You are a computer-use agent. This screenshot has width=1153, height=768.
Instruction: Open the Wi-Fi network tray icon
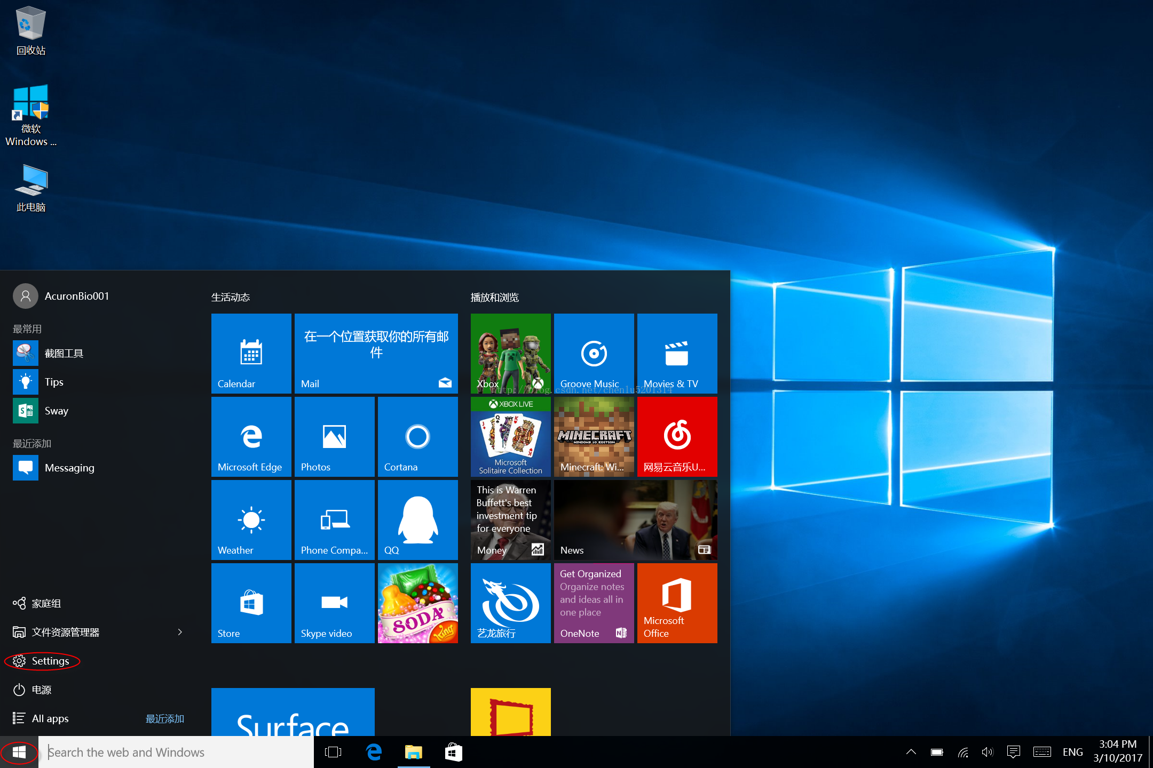pos(963,752)
